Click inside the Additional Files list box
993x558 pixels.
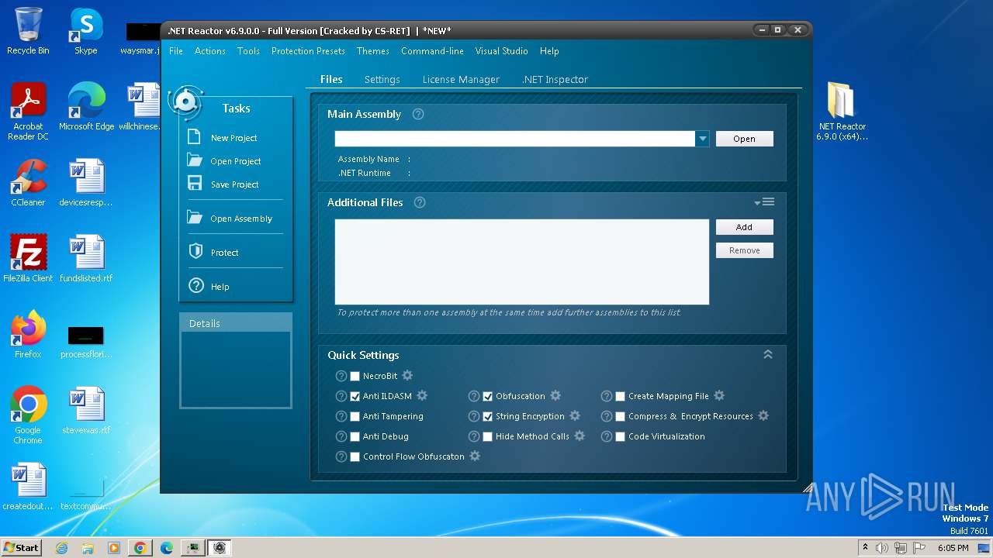(522, 262)
